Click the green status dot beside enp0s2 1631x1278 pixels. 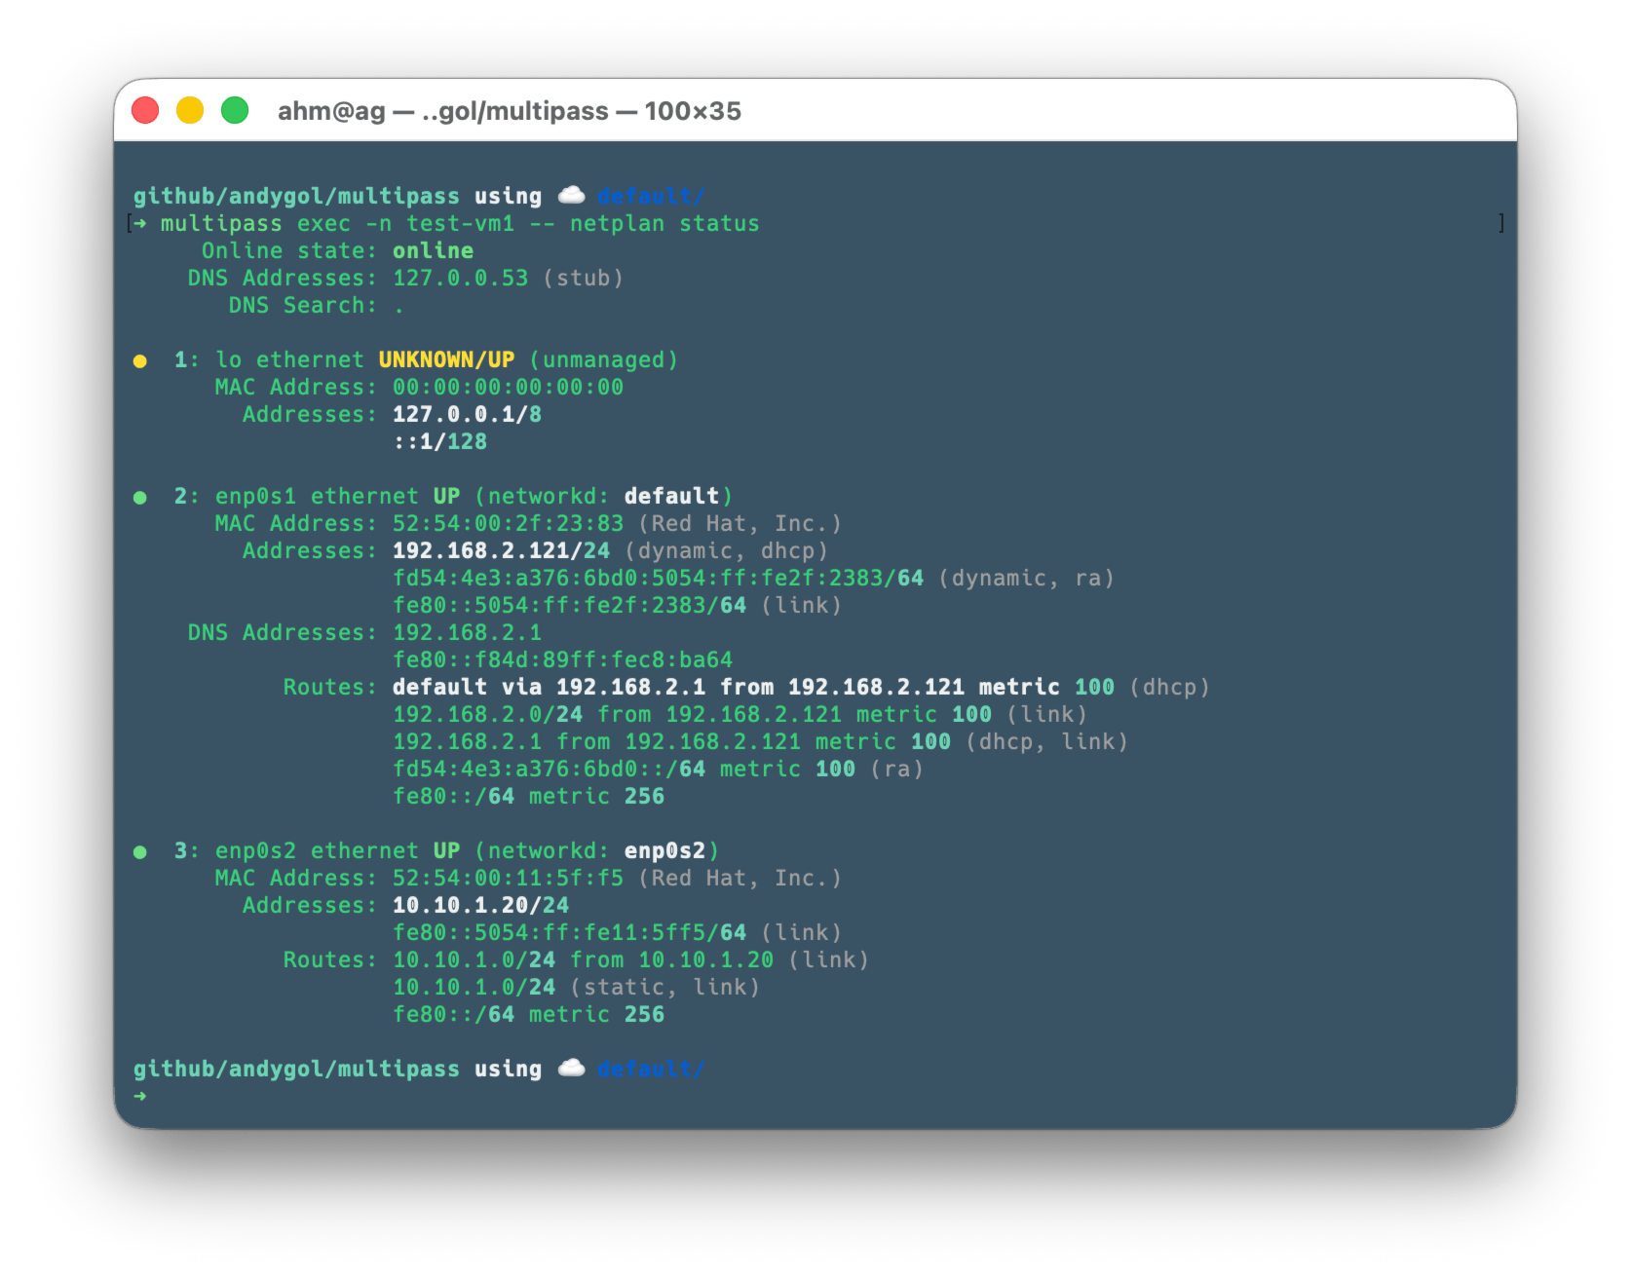click(x=141, y=850)
